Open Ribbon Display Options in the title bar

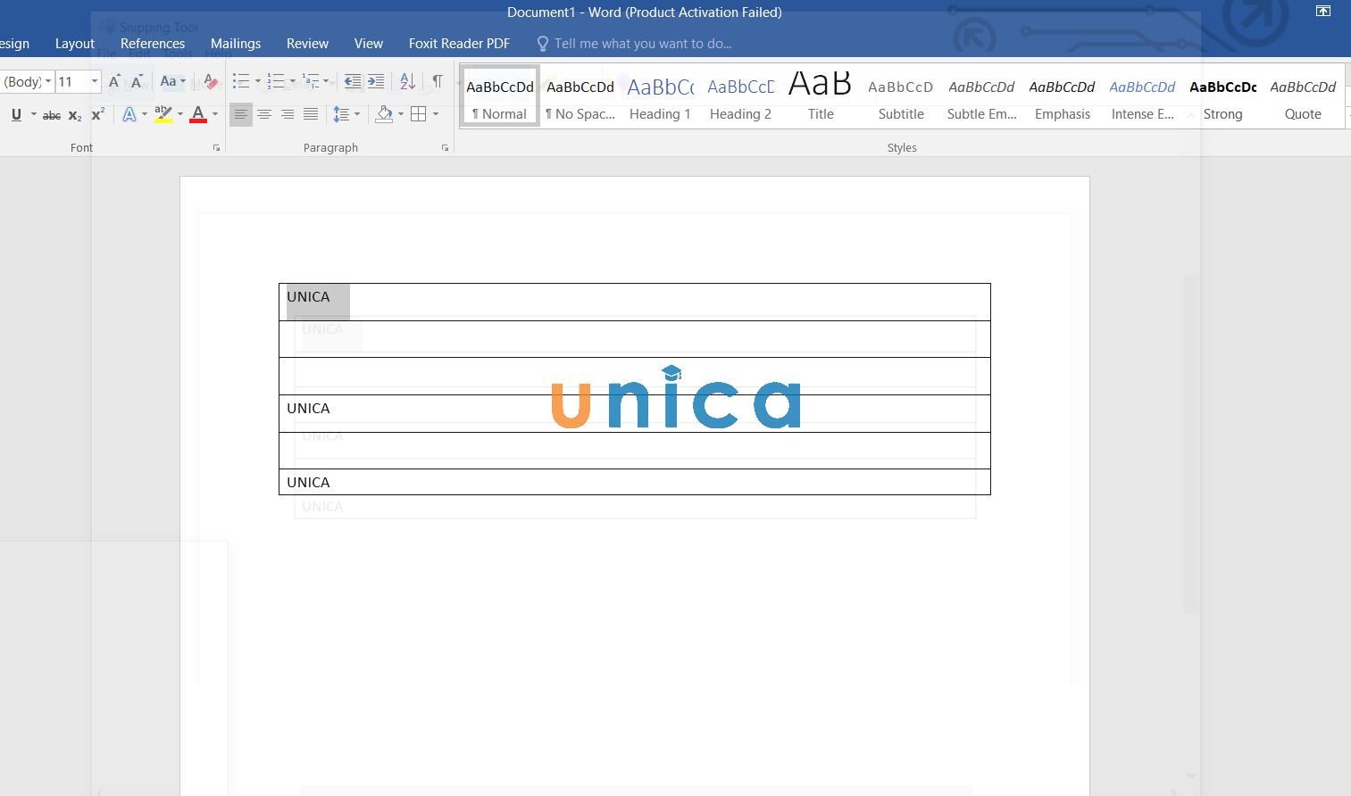(1323, 12)
